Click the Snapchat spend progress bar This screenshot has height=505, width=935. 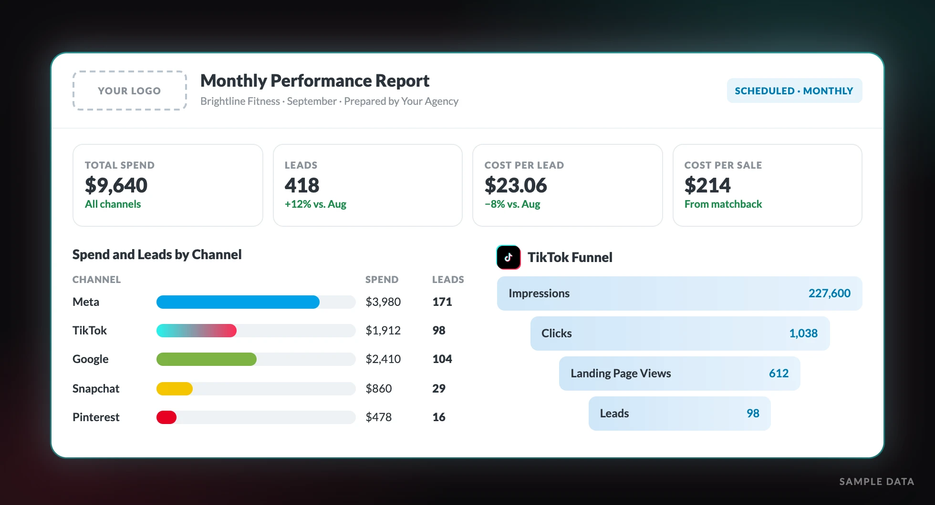(x=256, y=389)
